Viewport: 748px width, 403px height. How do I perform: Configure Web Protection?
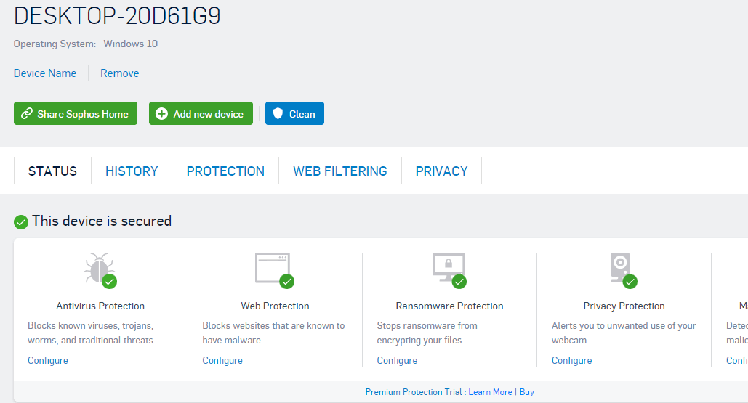pyautogui.click(x=222, y=361)
